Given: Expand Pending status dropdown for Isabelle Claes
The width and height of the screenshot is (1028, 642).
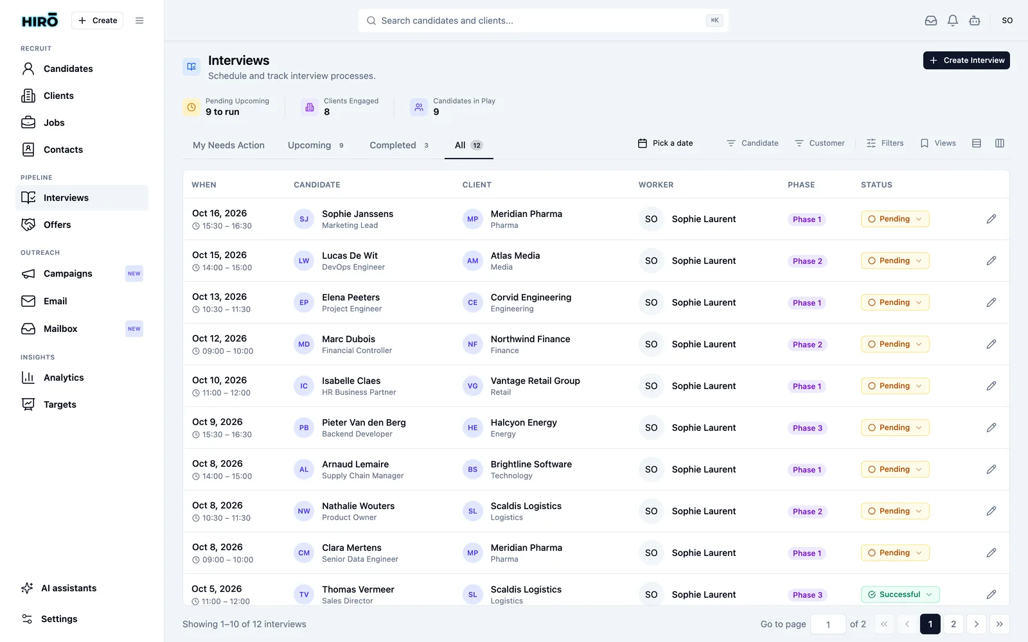Looking at the screenshot, I should pyautogui.click(x=895, y=386).
